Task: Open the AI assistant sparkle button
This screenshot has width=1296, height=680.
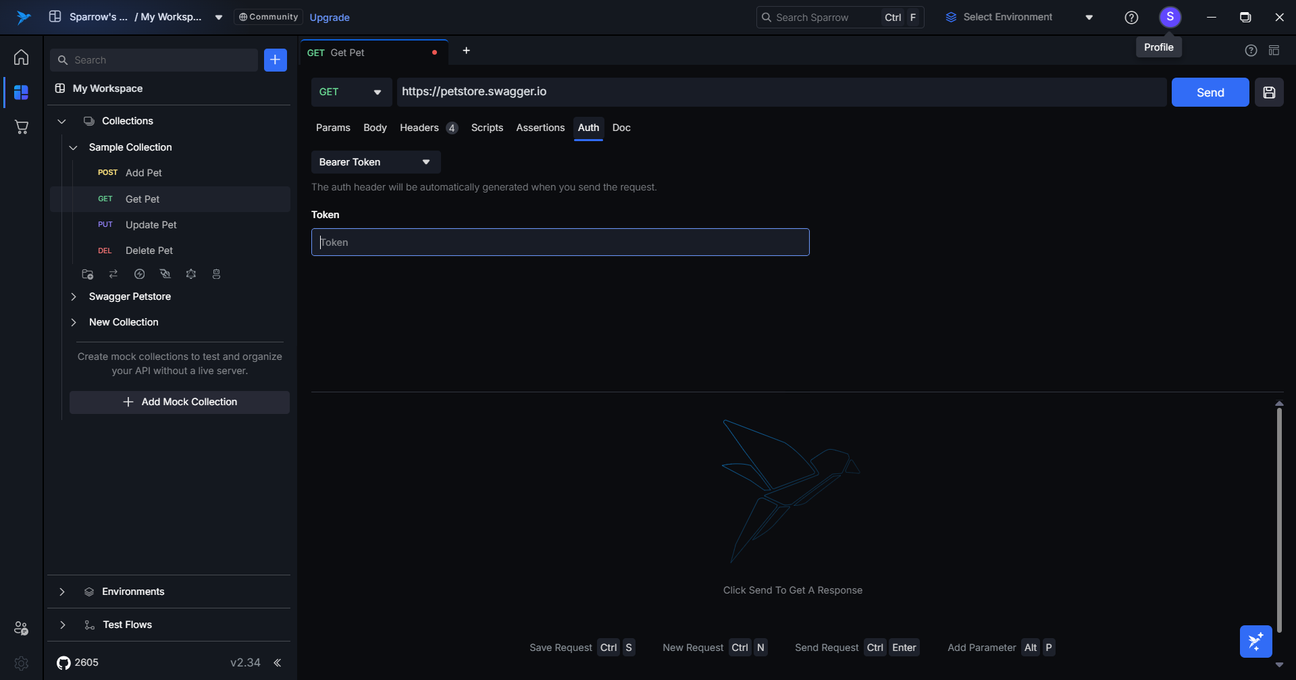Action: tap(1255, 642)
